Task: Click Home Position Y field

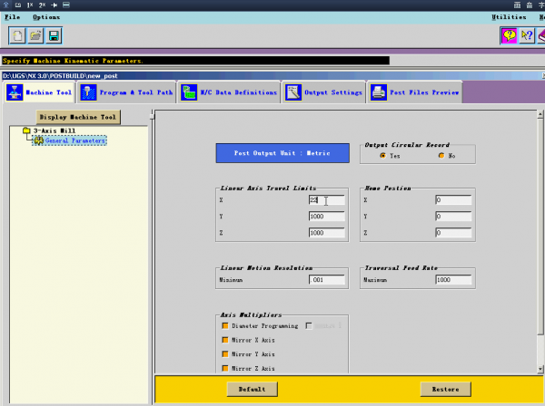Action: tap(453, 217)
